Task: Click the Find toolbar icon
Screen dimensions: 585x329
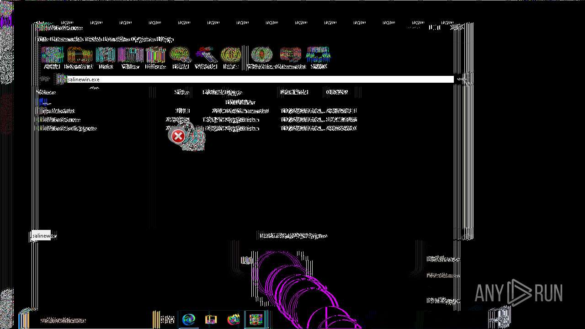Action: (181, 58)
